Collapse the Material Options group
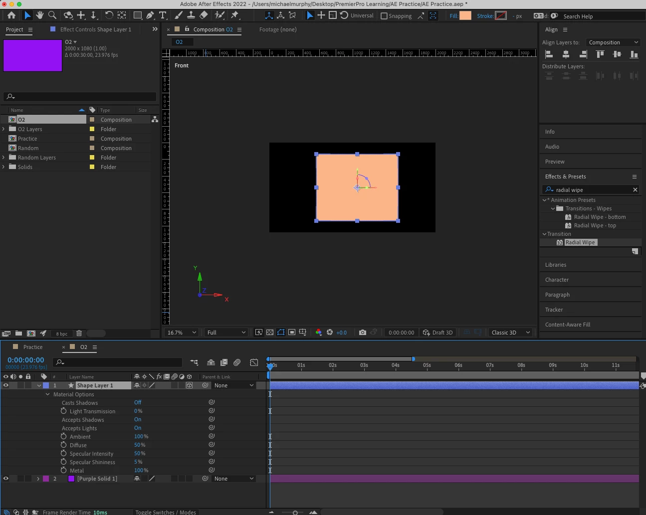 pos(48,394)
